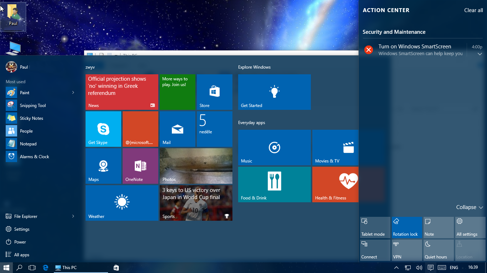487x273 pixels.
Task: Launch the OneNote tile
Action: pos(140,166)
